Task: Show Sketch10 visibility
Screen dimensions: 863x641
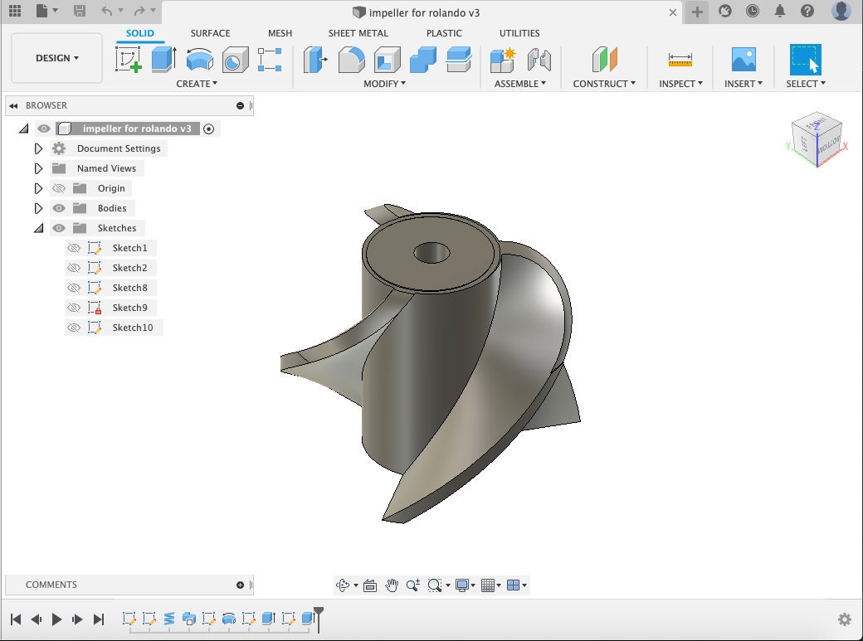Action: pyautogui.click(x=73, y=328)
